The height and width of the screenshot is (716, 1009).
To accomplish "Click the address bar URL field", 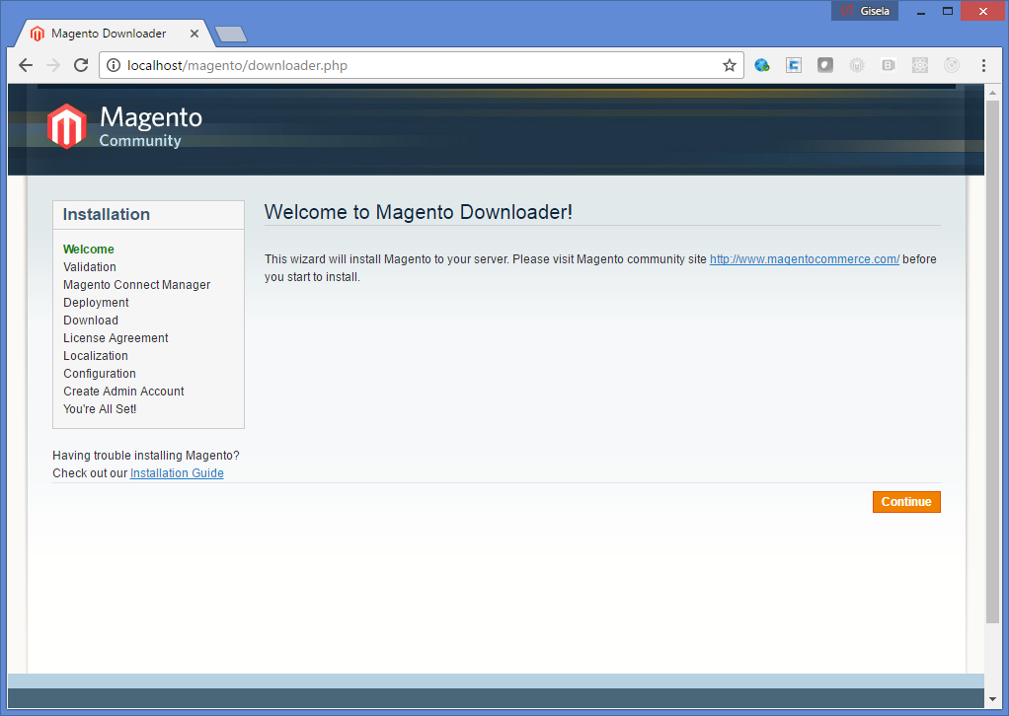I will (x=415, y=66).
